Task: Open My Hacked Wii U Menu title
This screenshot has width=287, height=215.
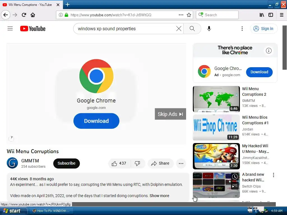Action: (255, 149)
